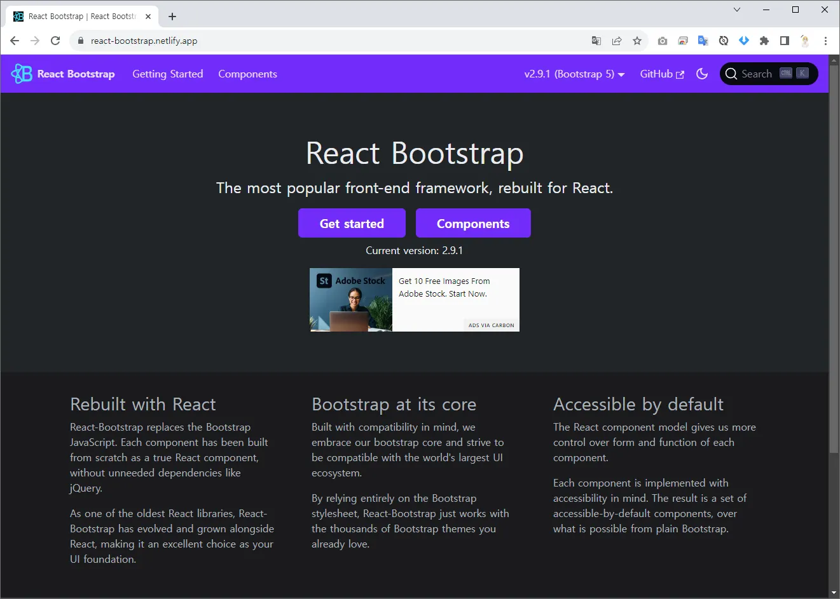The image size is (840, 599).
Task: Toggle the browser side panel
Action: pos(784,41)
